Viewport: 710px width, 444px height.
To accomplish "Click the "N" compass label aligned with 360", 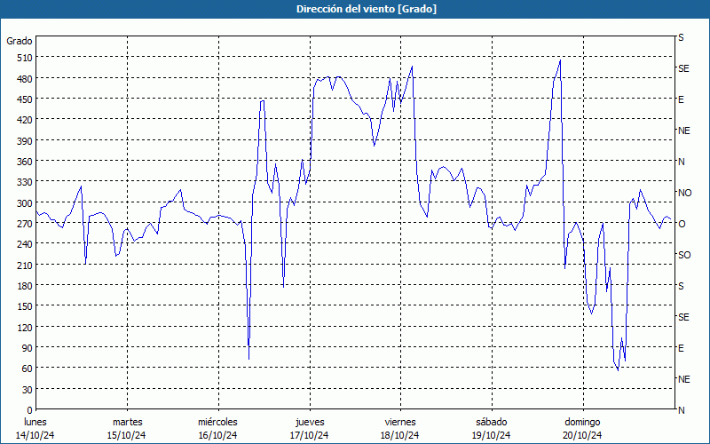I will tap(681, 162).
